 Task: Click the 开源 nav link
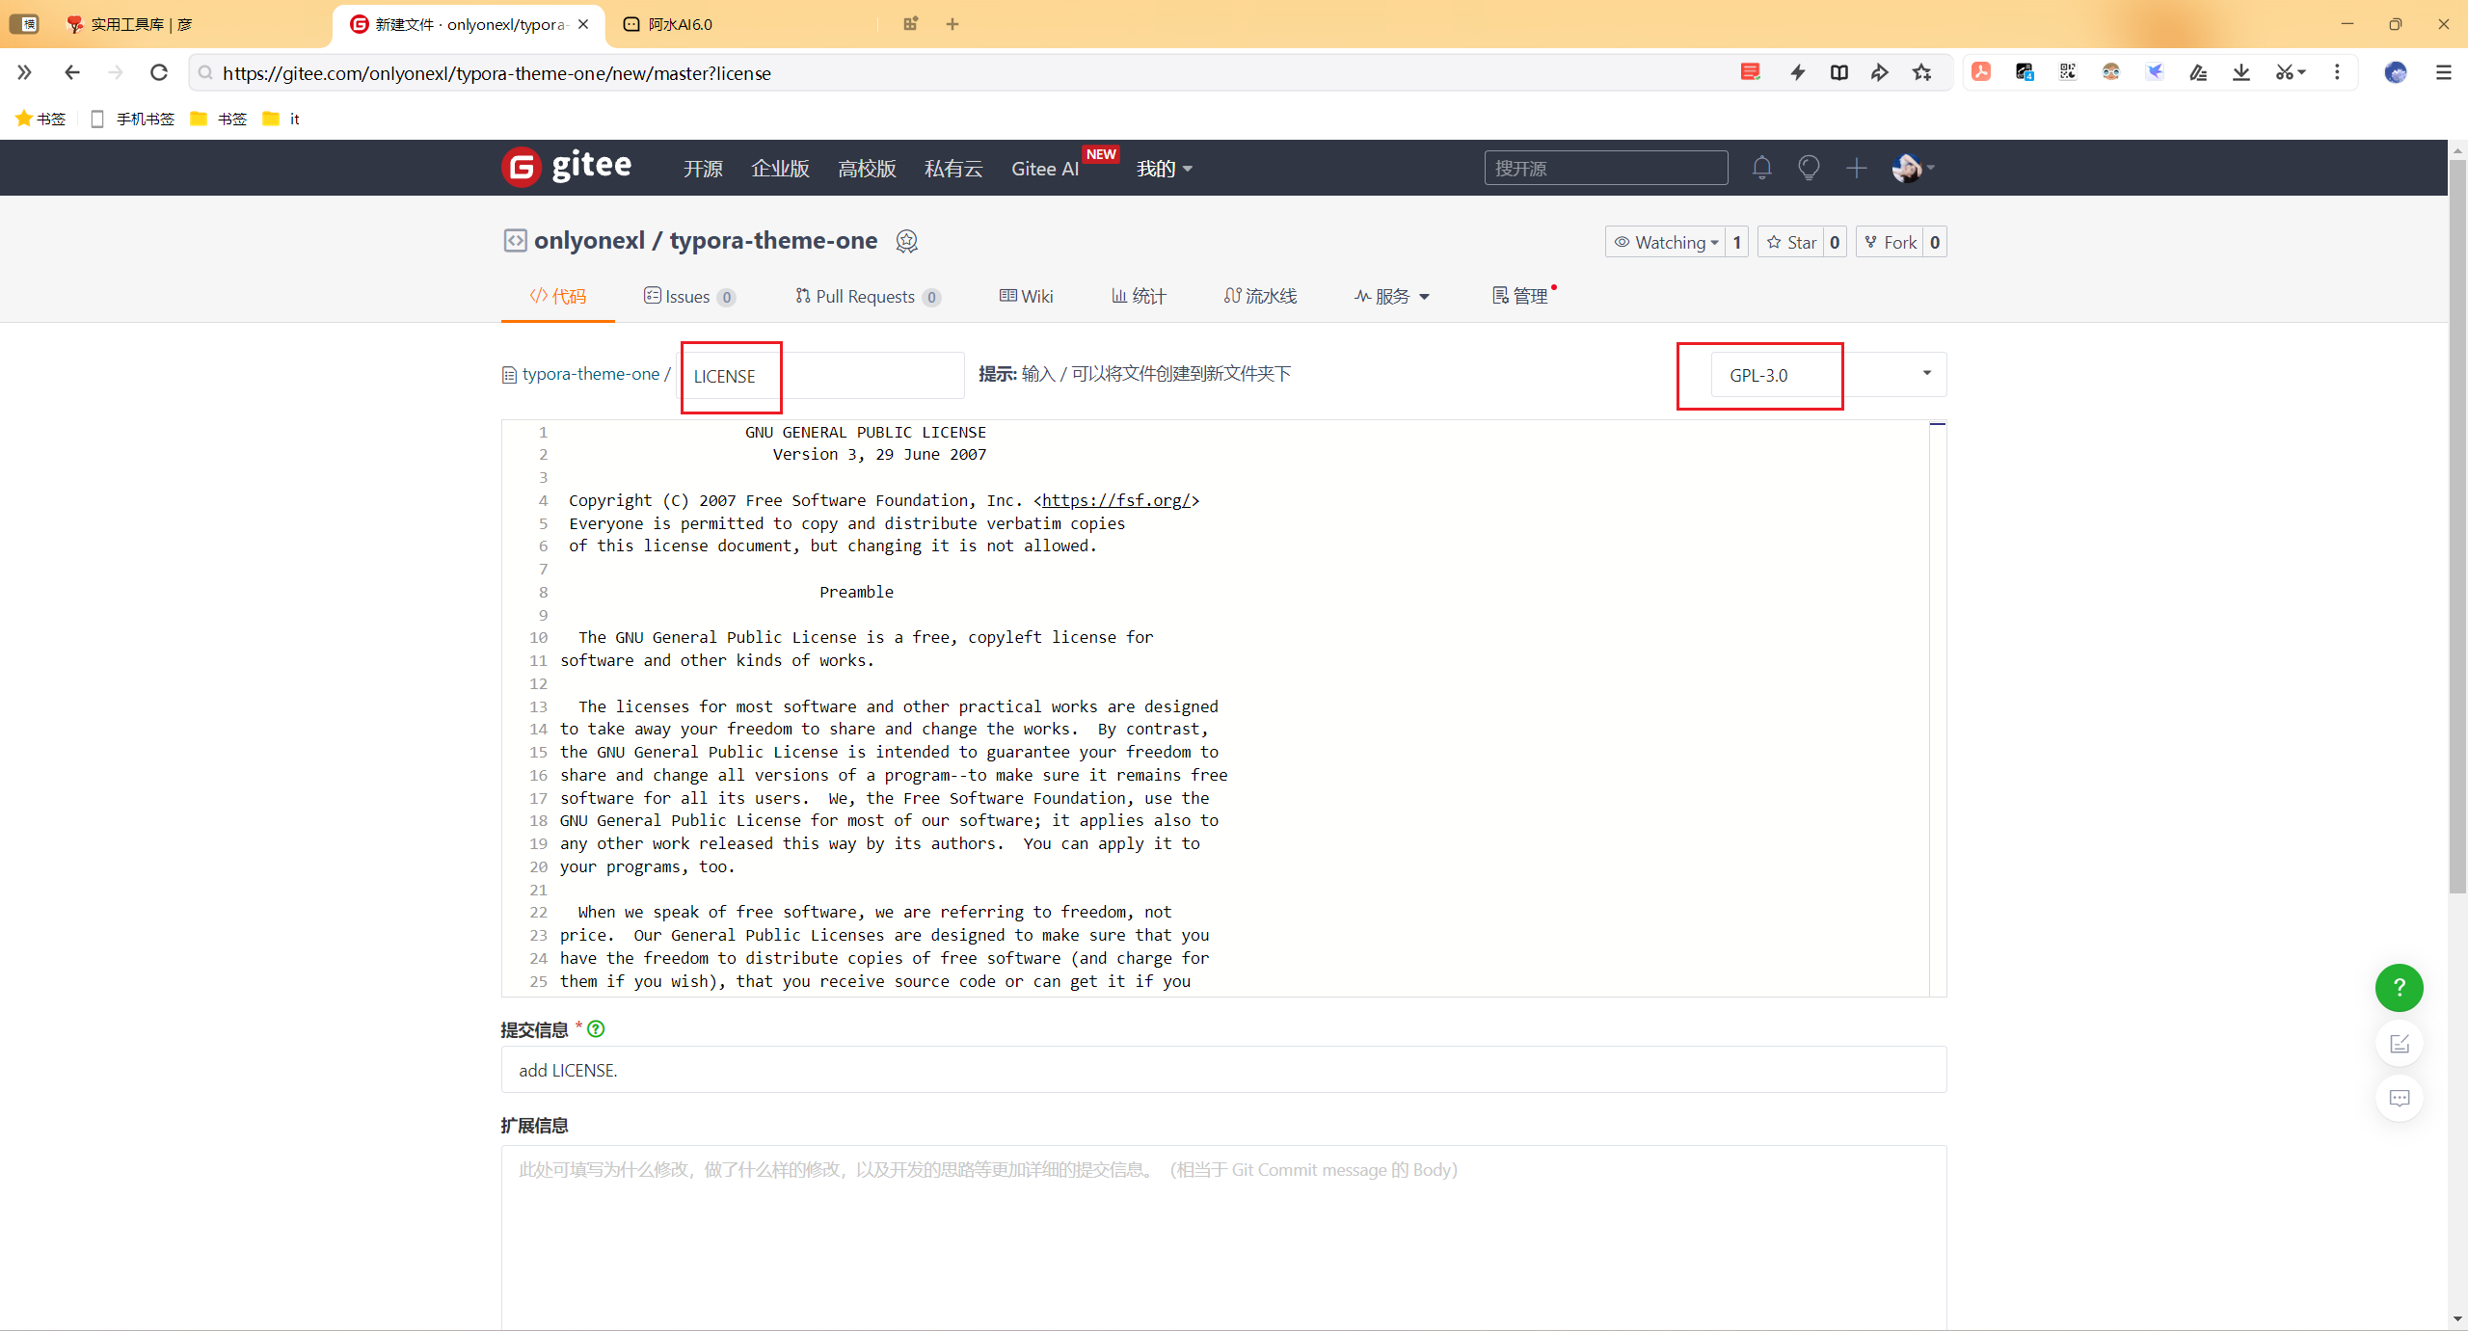(x=703, y=169)
